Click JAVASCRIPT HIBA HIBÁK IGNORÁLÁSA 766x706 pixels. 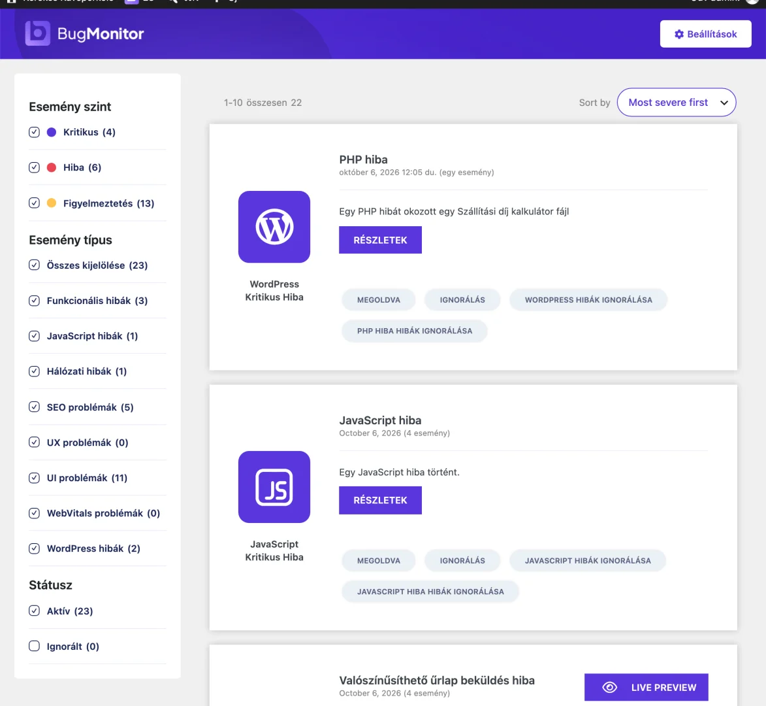point(430,592)
